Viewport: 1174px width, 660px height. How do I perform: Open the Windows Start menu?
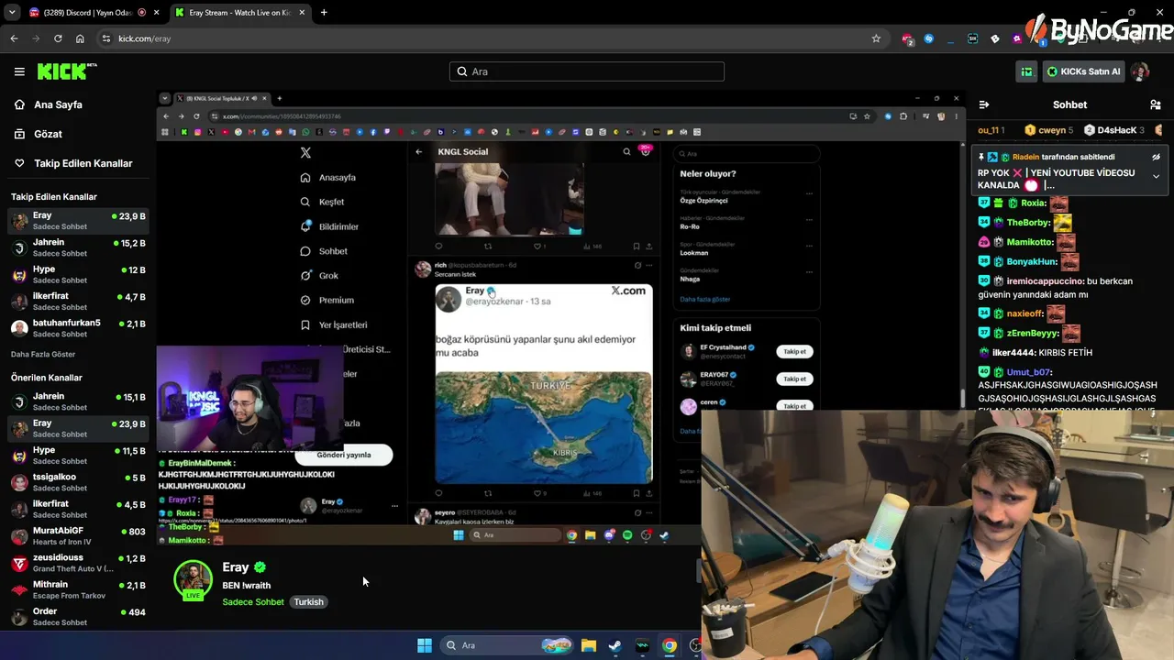(x=425, y=645)
